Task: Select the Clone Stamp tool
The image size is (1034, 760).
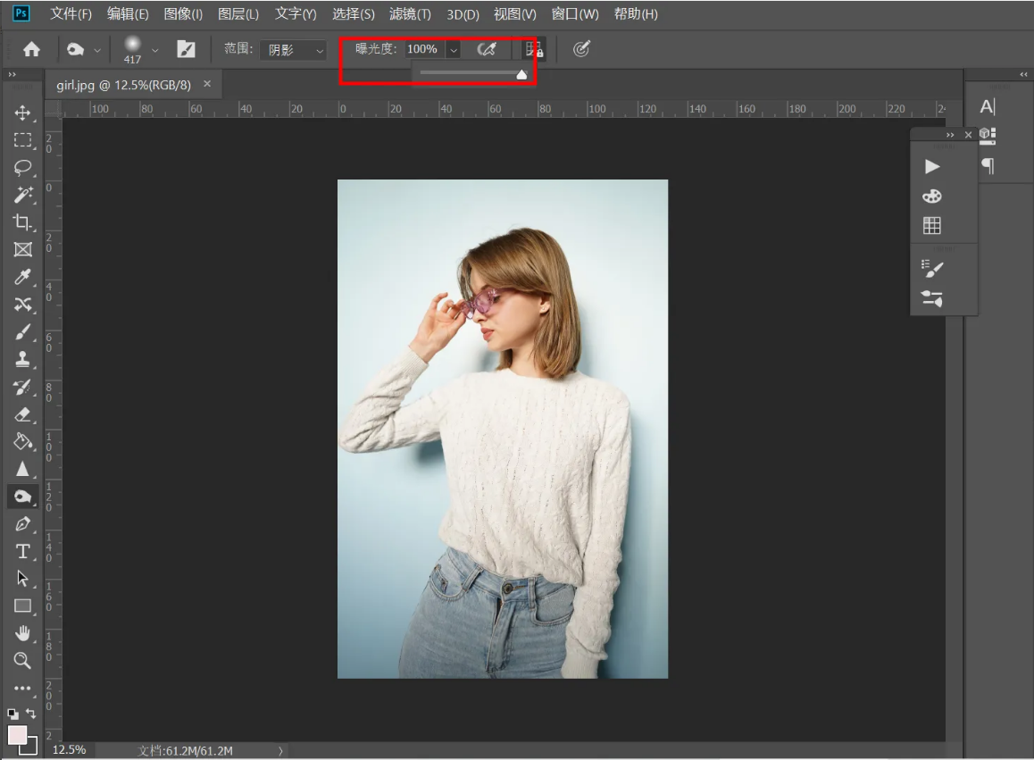Action: (22, 359)
